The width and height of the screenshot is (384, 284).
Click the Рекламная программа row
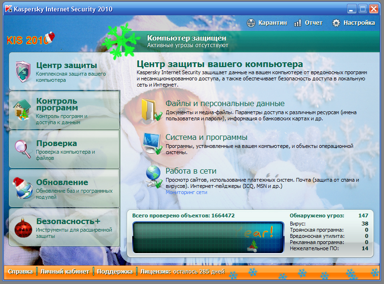(329, 243)
